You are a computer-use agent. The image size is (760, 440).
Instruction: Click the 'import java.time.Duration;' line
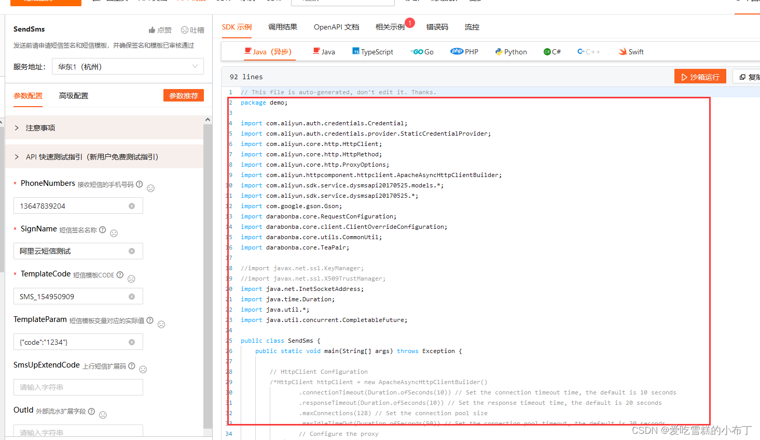point(287,299)
